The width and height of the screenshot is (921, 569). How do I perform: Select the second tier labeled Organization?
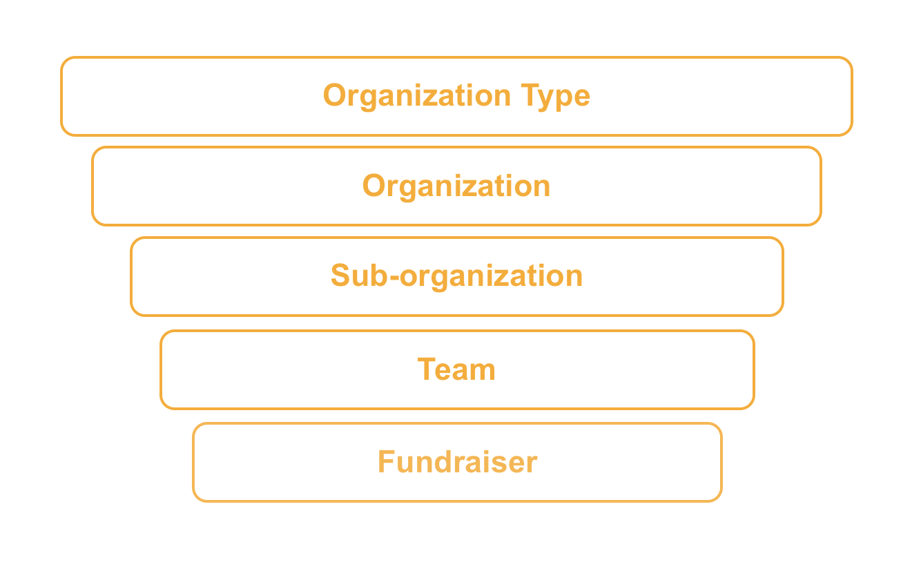coord(456,186)
